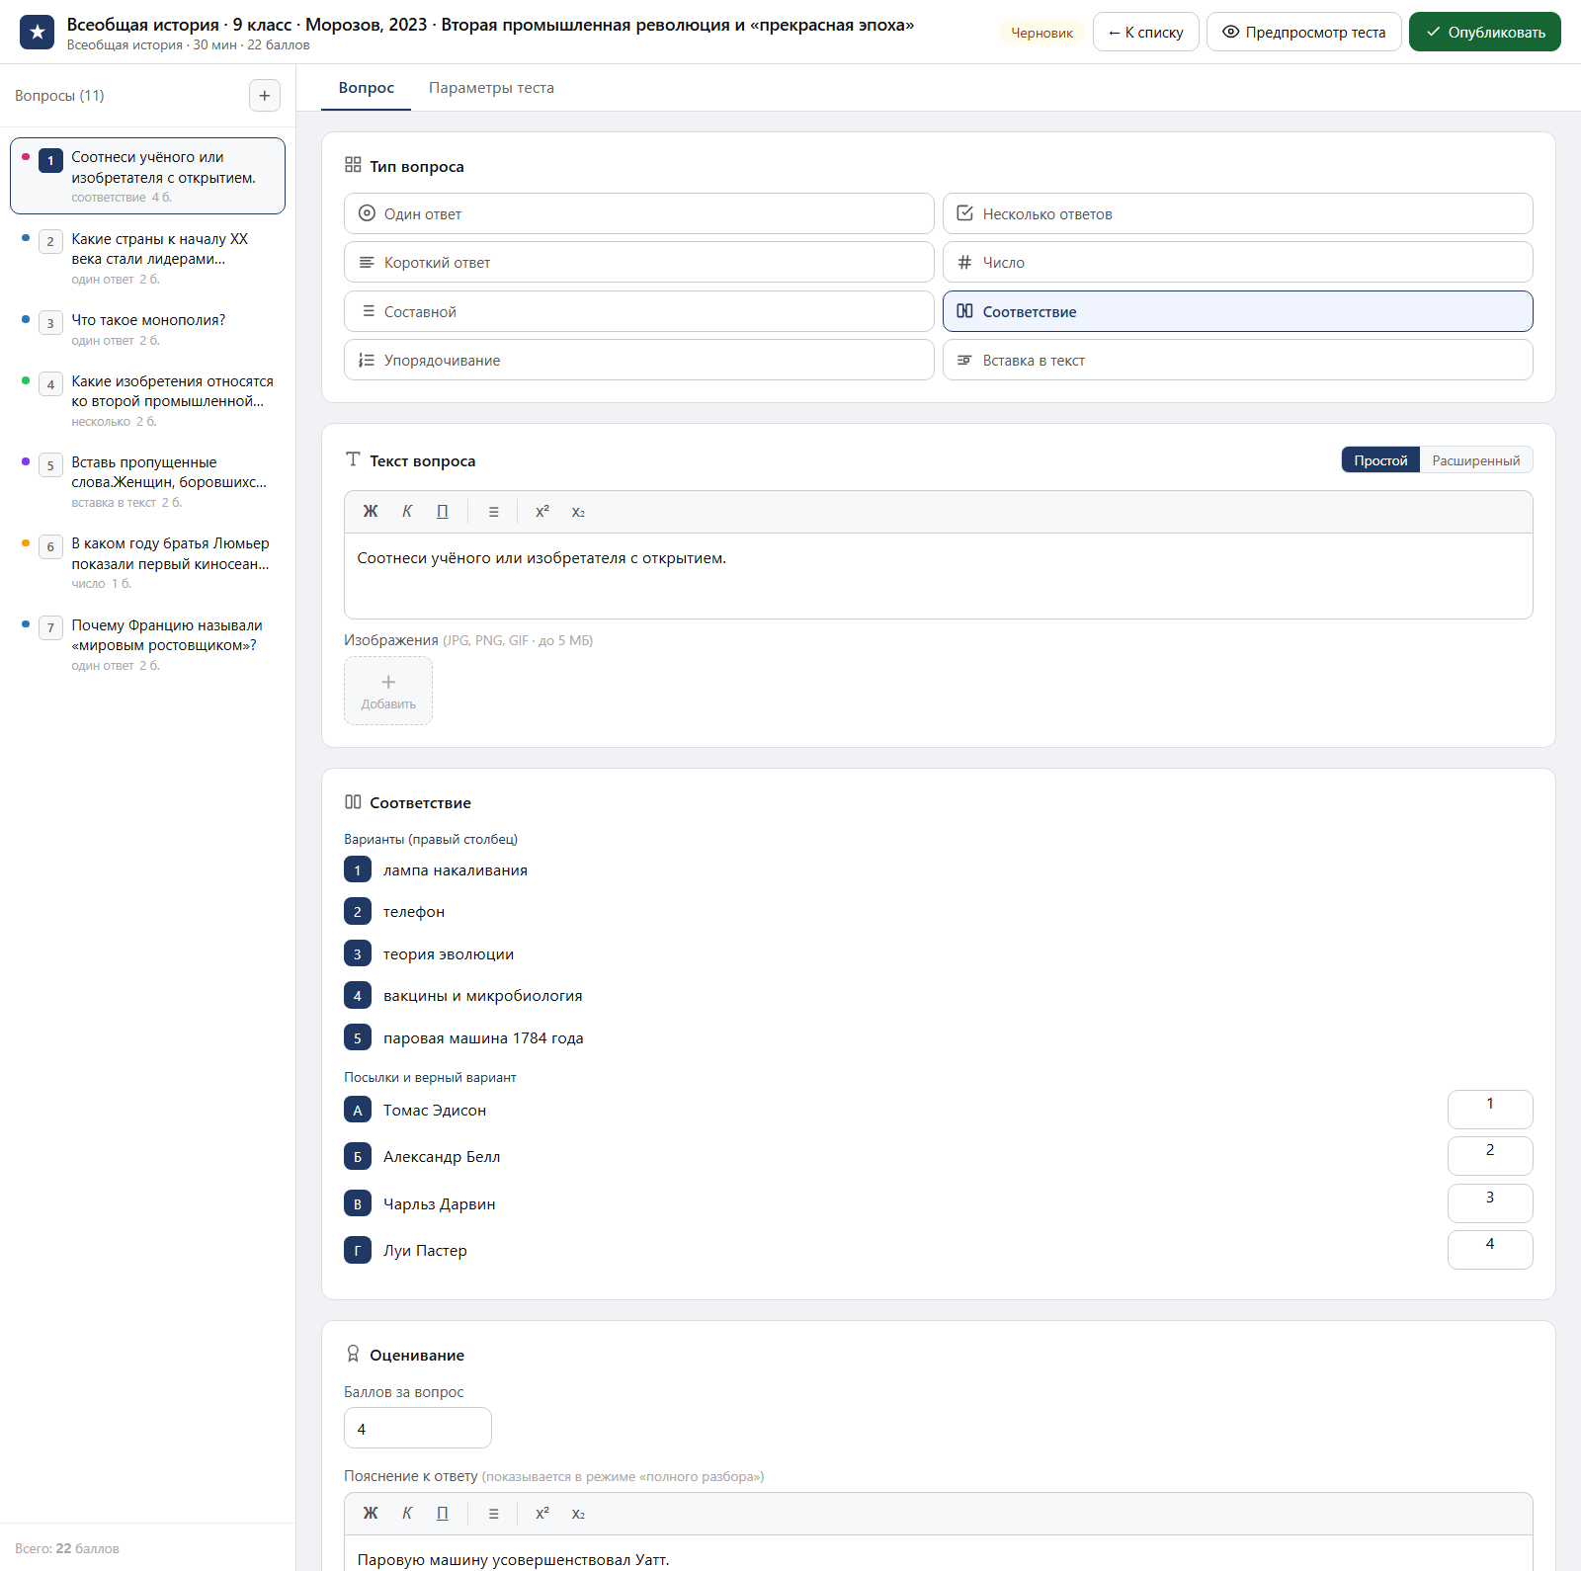Apply bold in question text toolbar
The image size is (1581, 1571).
pyautogui.click(x=371, y=512)
